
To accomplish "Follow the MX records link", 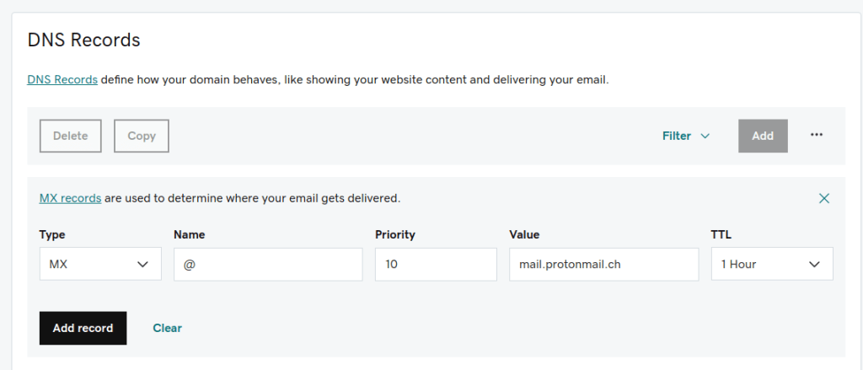I will (x=70, y=199).
